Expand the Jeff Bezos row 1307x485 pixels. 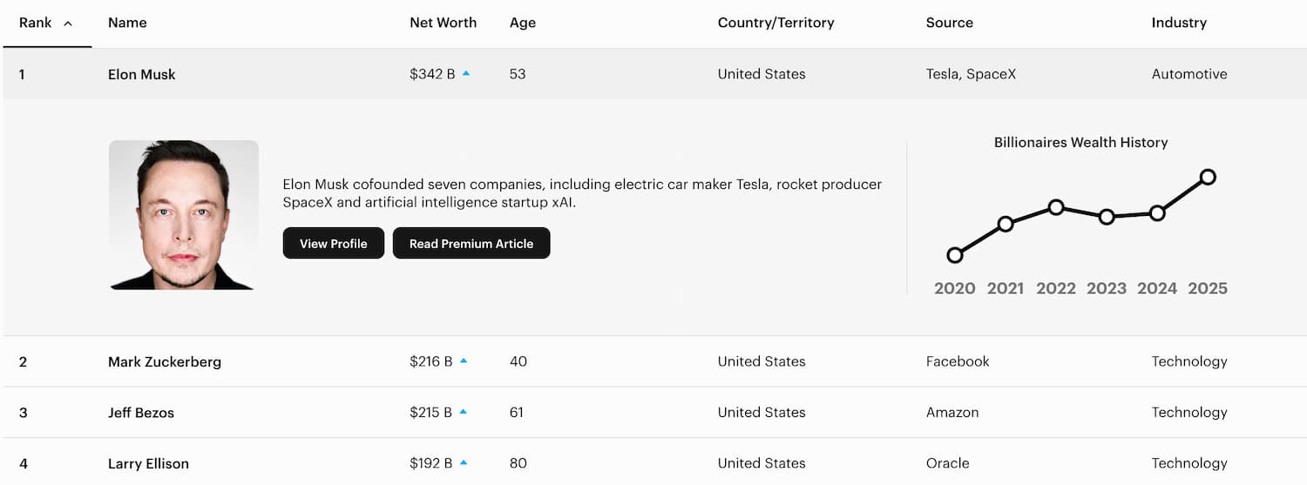pyautogui.click(x=655, y=412)
